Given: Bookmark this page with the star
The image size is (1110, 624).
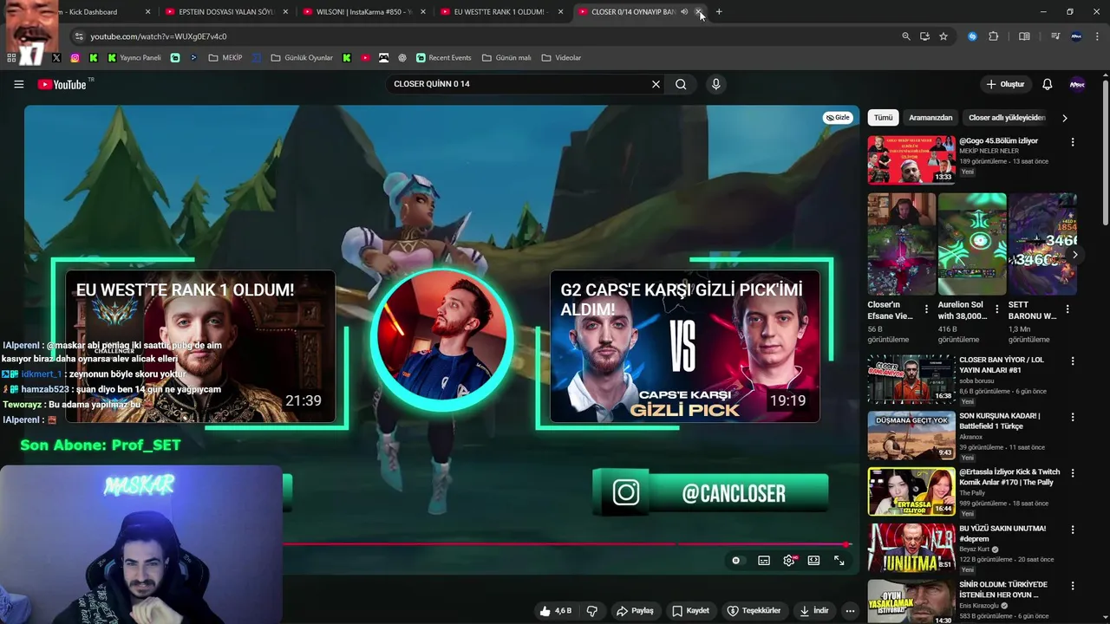Looking at the screenshot, I should pyautogui.click(x=943, y=36).
